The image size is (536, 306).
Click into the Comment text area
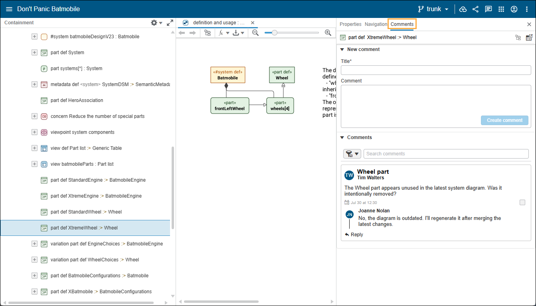pyautogui.click(x=436, y=106)
